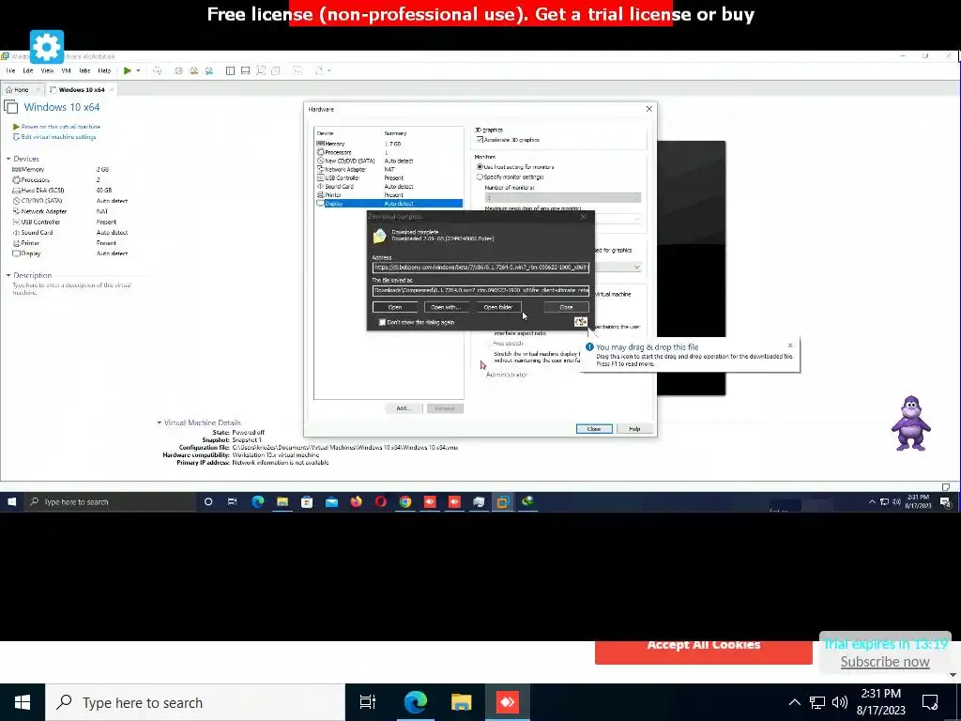
Task: Click Open in the Download complete dialog
Action: coord(395,307)
